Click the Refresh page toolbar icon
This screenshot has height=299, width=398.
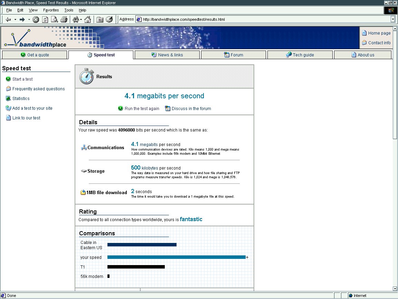tap(45, 19)
